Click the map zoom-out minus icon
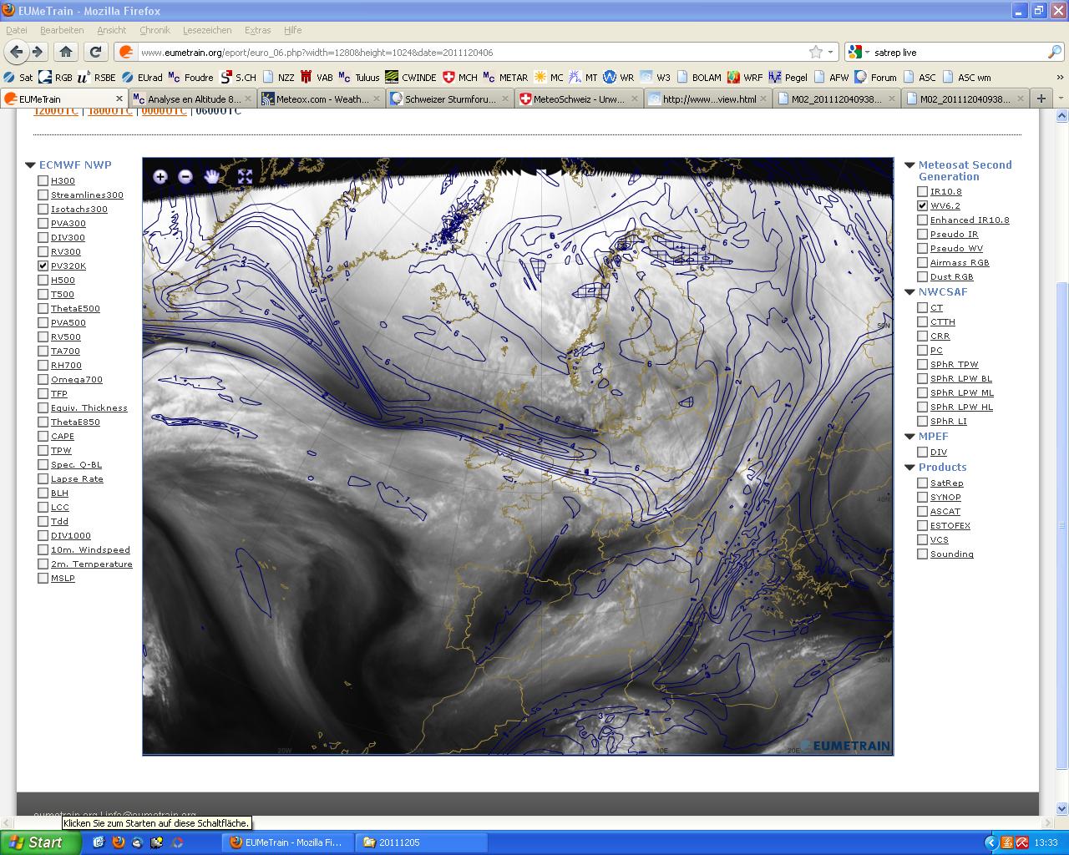 tap(185, 176)
